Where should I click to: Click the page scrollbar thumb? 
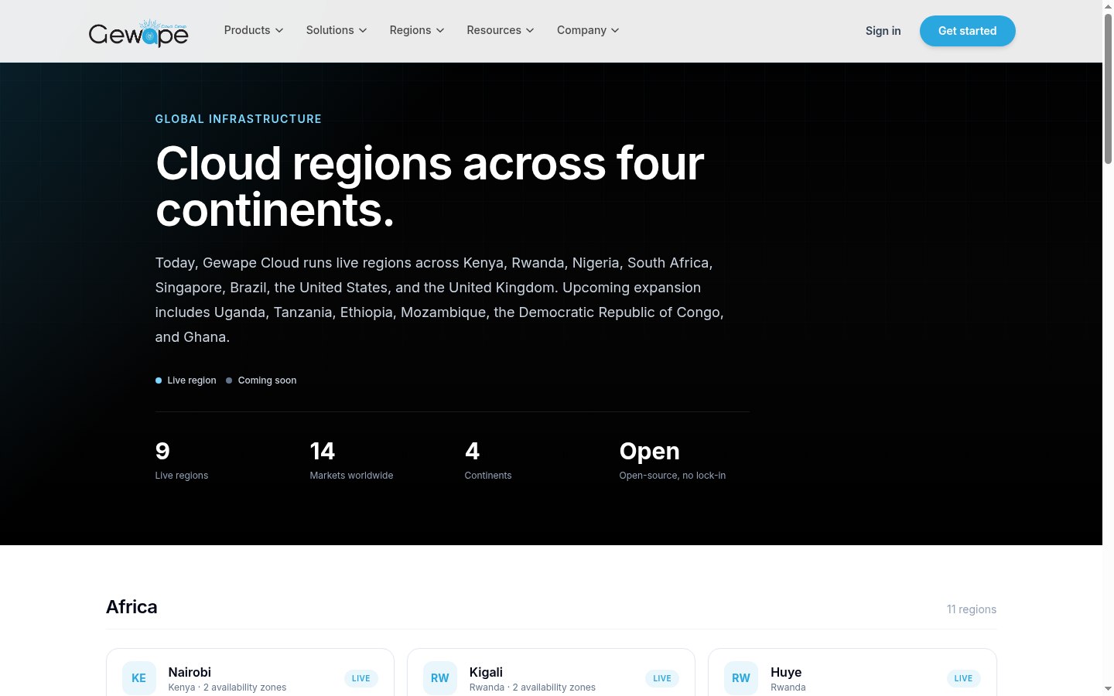[x=1108, y=89]
